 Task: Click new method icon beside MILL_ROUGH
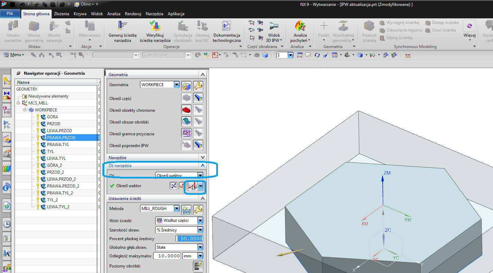tap(187, 209)
